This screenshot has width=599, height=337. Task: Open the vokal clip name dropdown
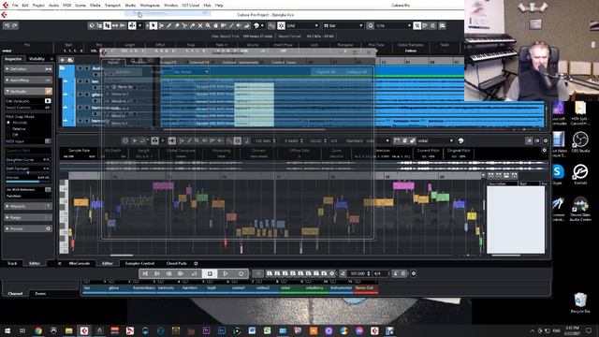(x=435, y=141)
